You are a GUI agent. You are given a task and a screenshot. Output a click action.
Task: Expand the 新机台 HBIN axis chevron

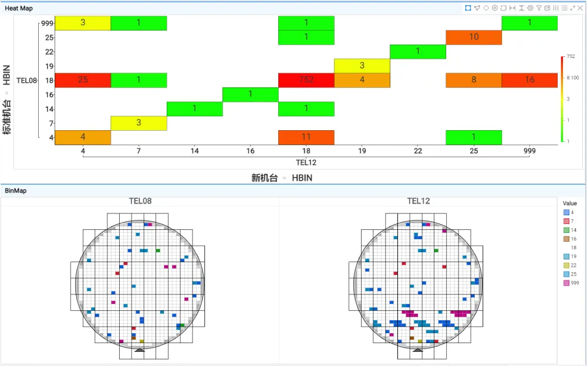point(285,178)
